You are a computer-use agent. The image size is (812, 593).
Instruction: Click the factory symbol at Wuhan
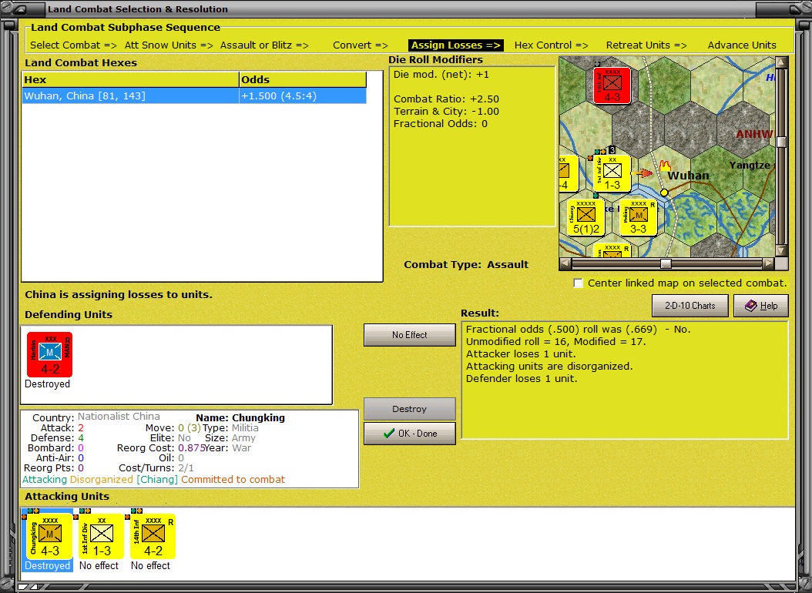click(x=664, y=166)
